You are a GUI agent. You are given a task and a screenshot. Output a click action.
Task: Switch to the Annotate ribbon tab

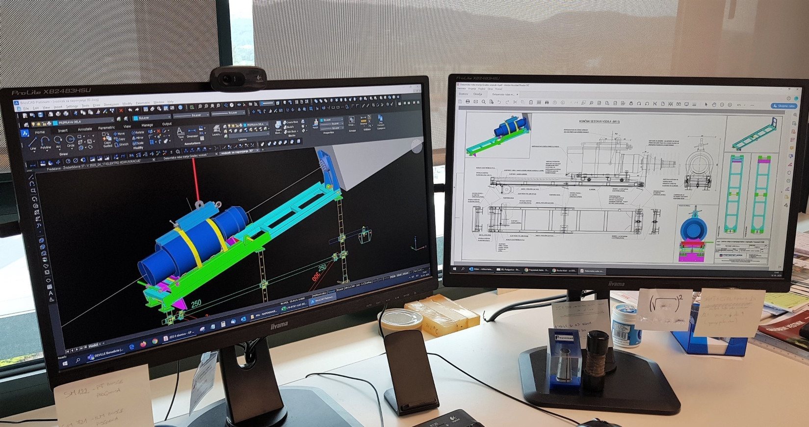coord(85,129)
